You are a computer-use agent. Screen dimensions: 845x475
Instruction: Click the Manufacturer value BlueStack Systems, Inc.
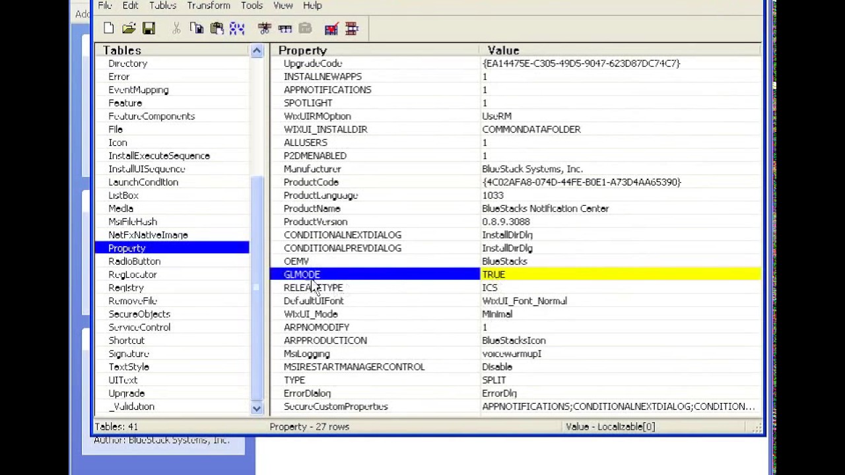click(x=532, y=169)
